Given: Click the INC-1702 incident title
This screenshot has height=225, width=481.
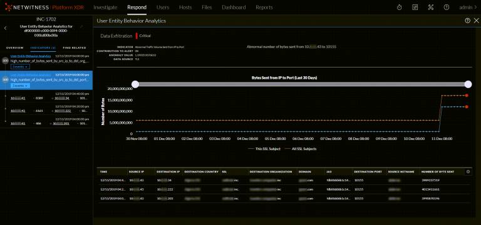Looking at the screenshot, I should (46, 19).
